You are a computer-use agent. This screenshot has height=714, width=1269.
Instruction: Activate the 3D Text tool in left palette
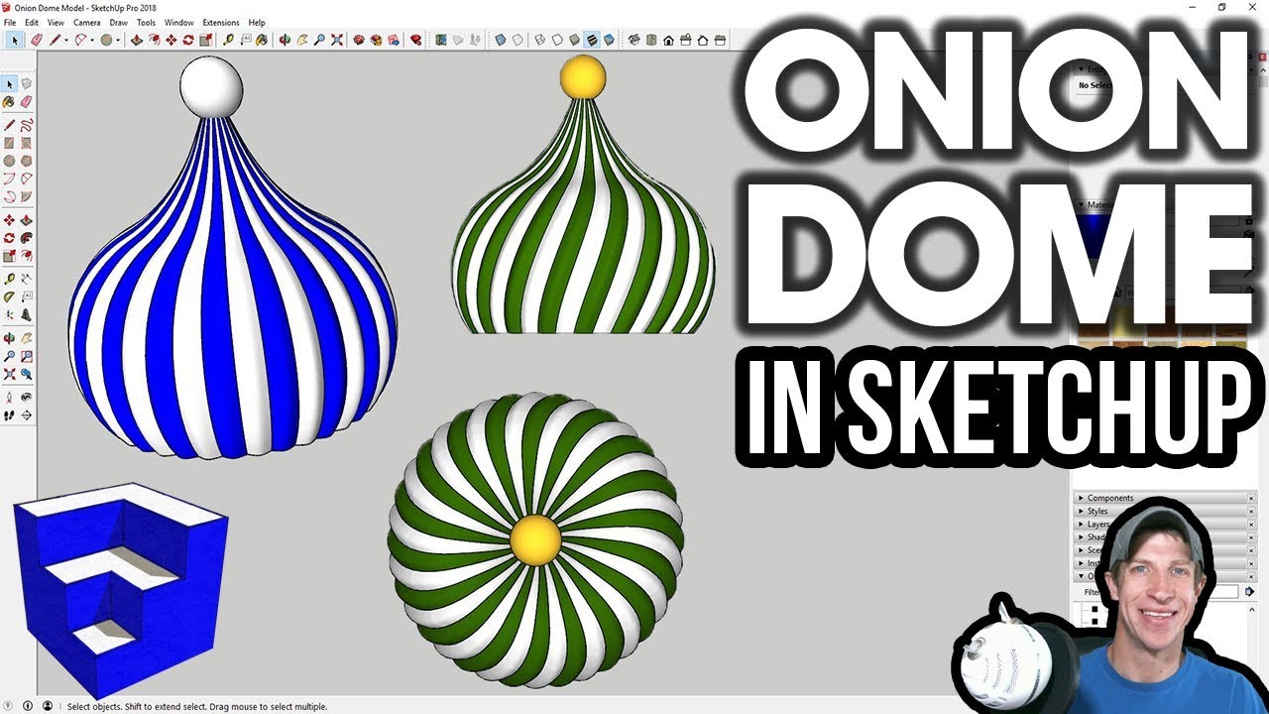[x=27, y=315]
